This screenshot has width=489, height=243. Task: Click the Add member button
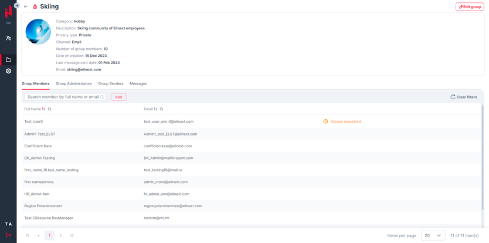118,97
